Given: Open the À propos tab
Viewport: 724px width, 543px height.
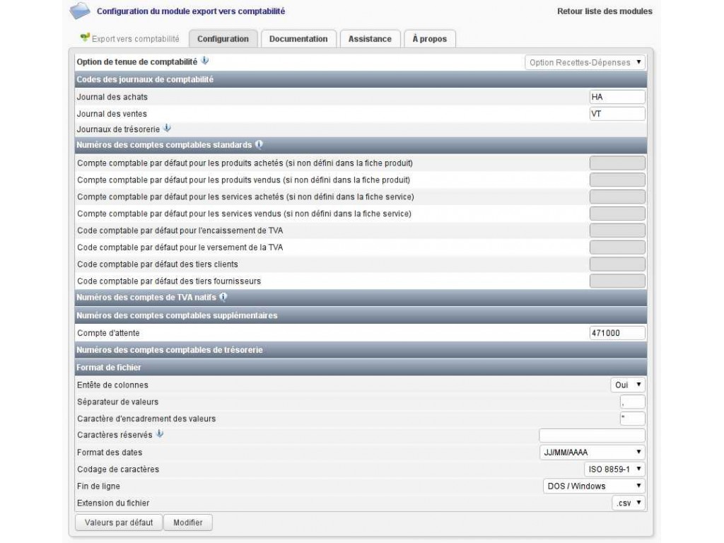Looking at the screenshot, I should [x=429, y=39].
